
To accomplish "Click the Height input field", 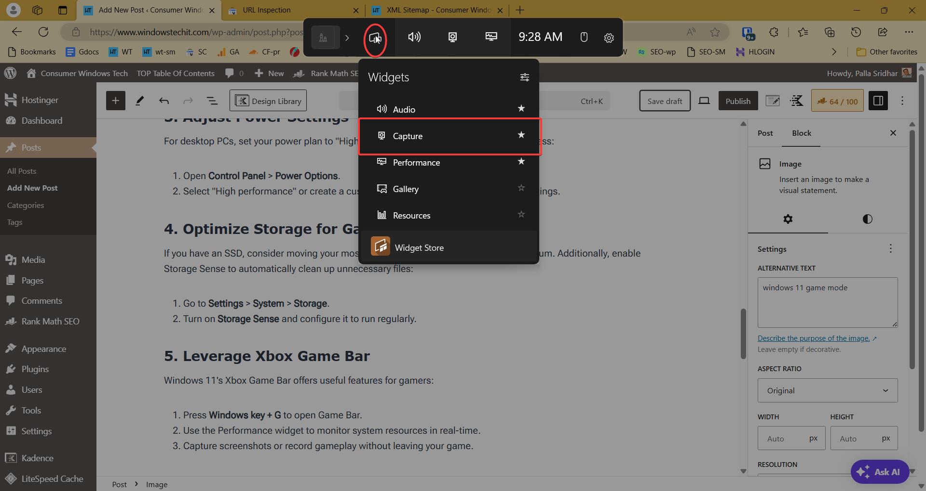I will [x=864, y=438].
